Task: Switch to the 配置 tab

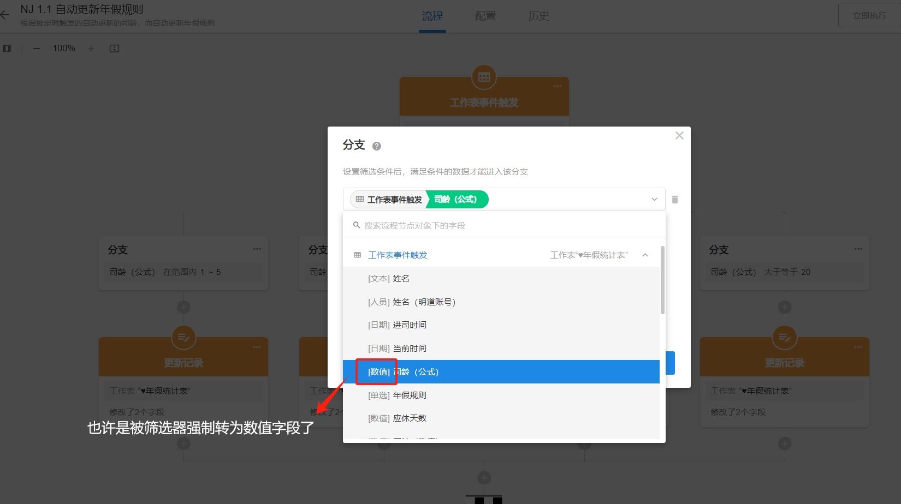Action: [485, 16]
